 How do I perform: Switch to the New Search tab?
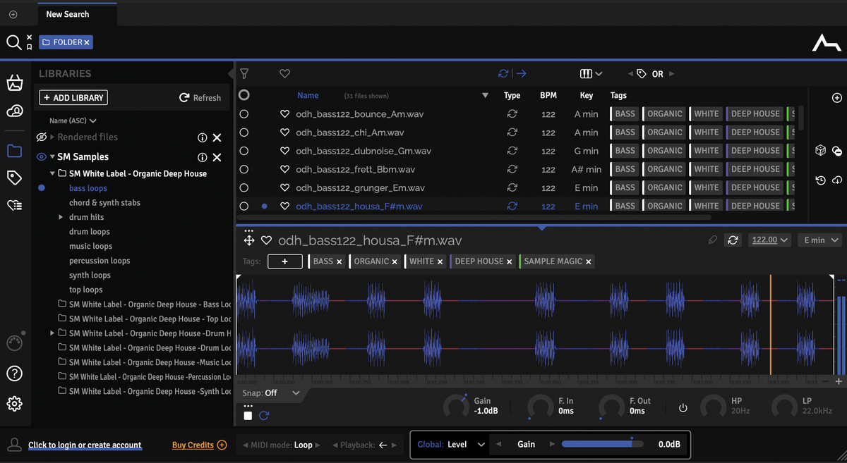pos(68,14)
